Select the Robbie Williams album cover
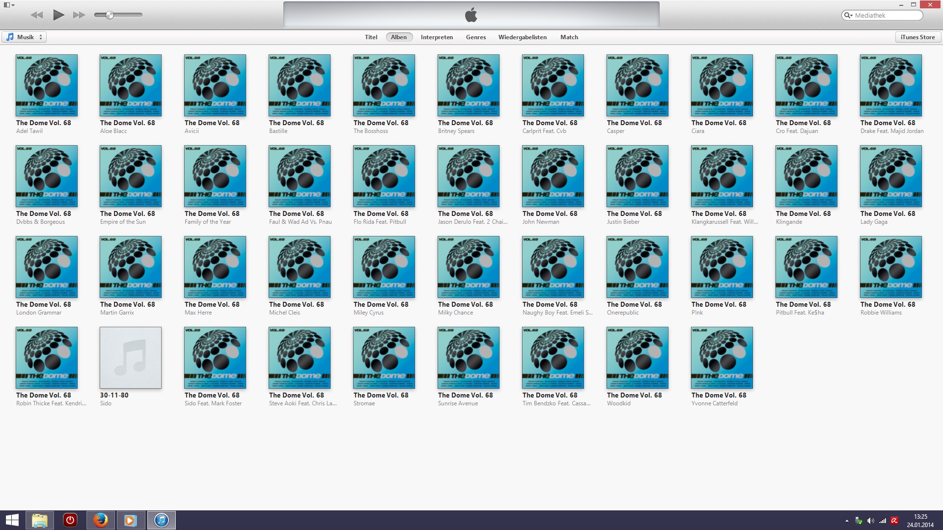Image resolution: width=943 pixels, height=530 pixels. 891,267
